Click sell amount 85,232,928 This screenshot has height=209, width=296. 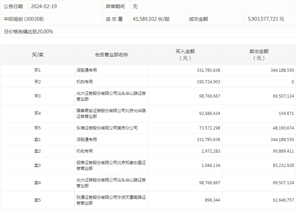click(x=283, y=166)
